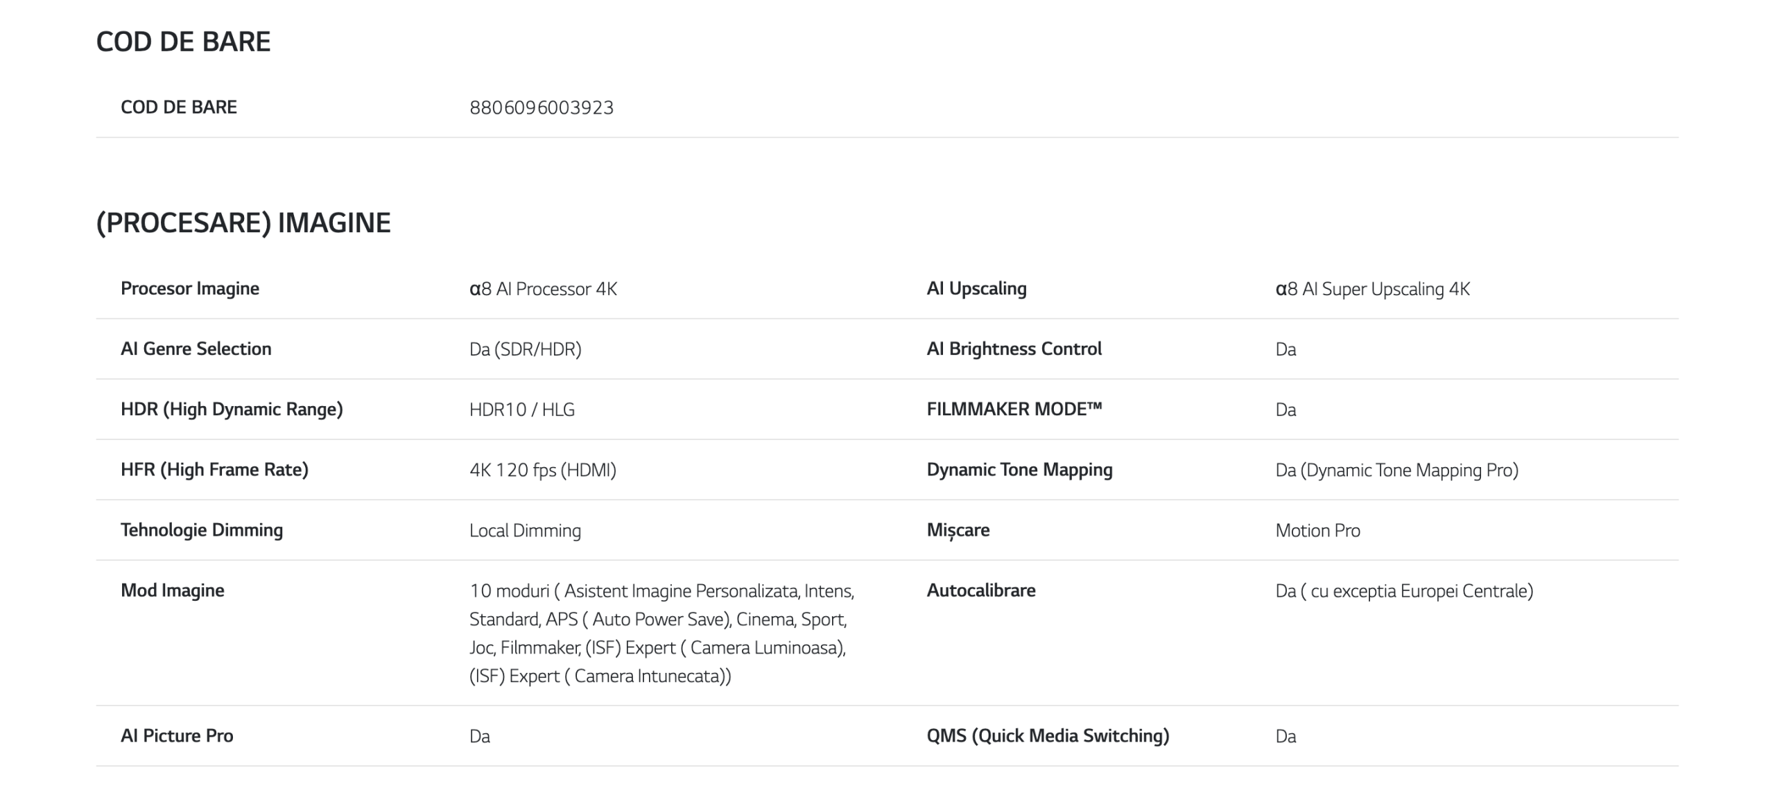Click the (PROCESARE) IMAGINE section heading
Viewport: 1775px width, 806px height.
click(243, 223)
